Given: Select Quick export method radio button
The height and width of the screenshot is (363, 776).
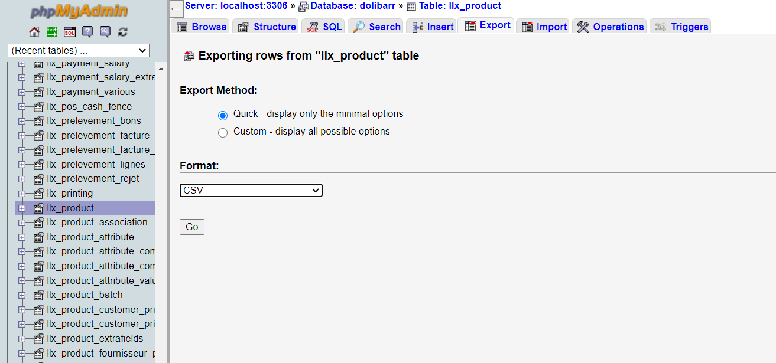Looking at the screenshot, I should click(x=223, y=115).
